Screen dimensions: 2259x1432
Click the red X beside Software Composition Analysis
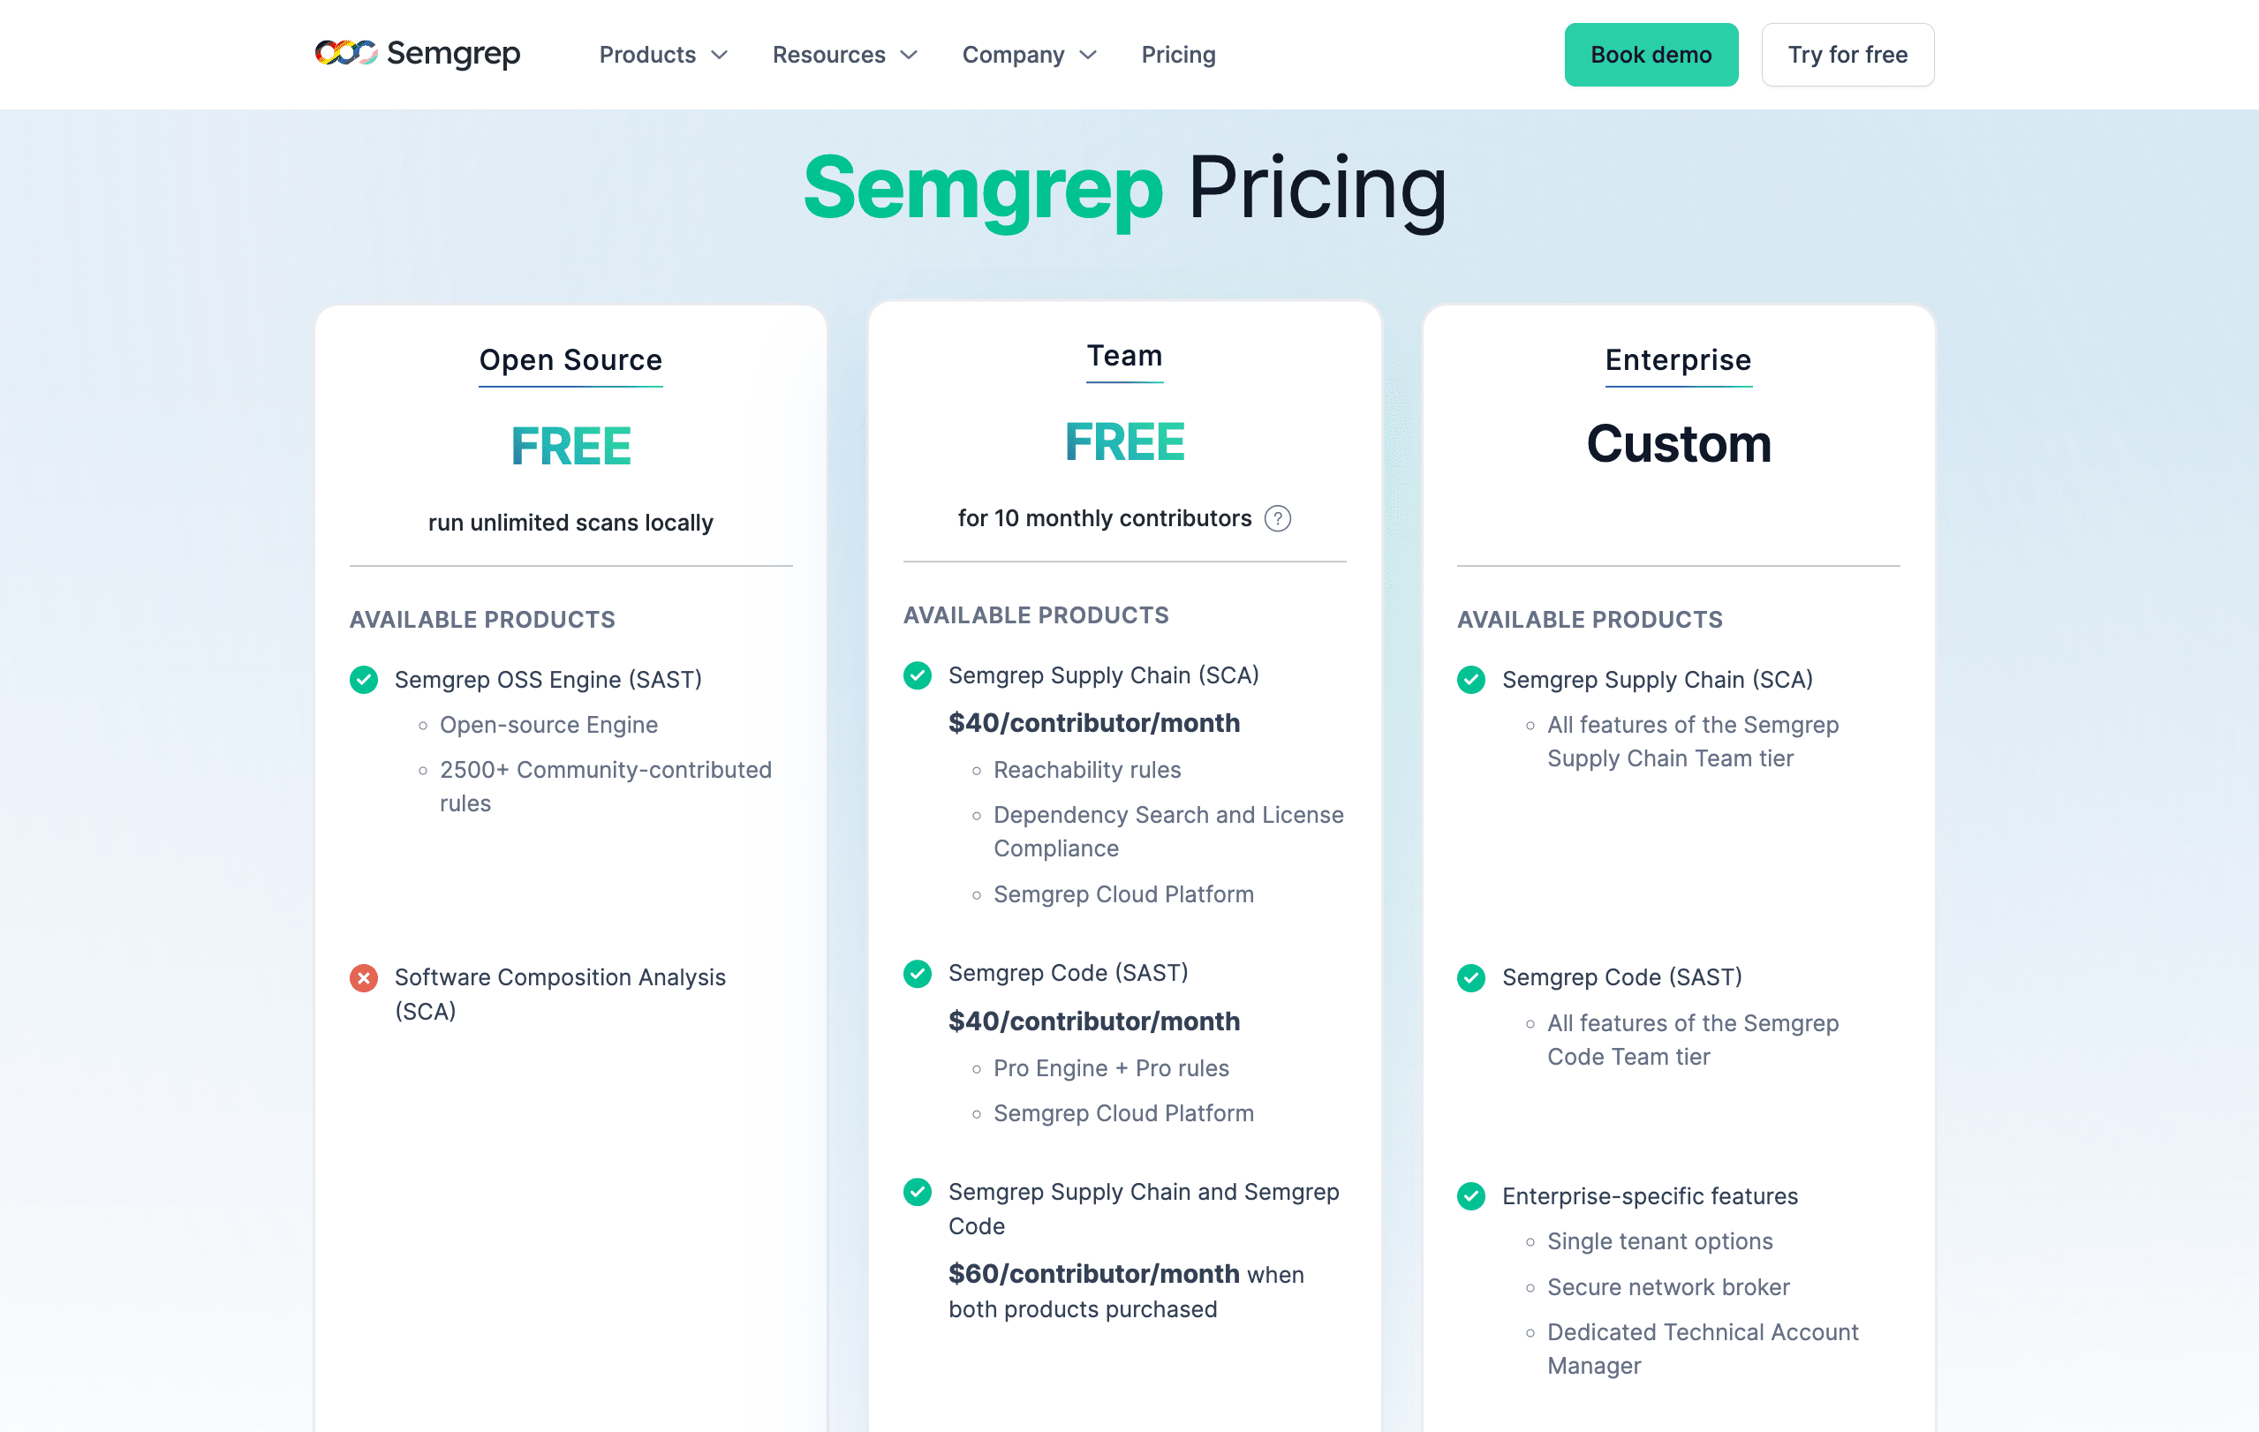click(364, 978)
